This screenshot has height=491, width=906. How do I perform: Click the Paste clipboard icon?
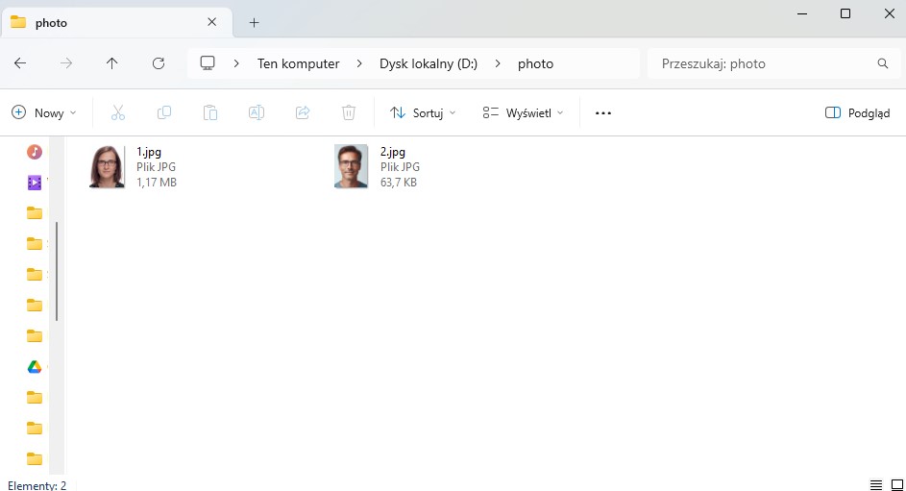[210, 112]
